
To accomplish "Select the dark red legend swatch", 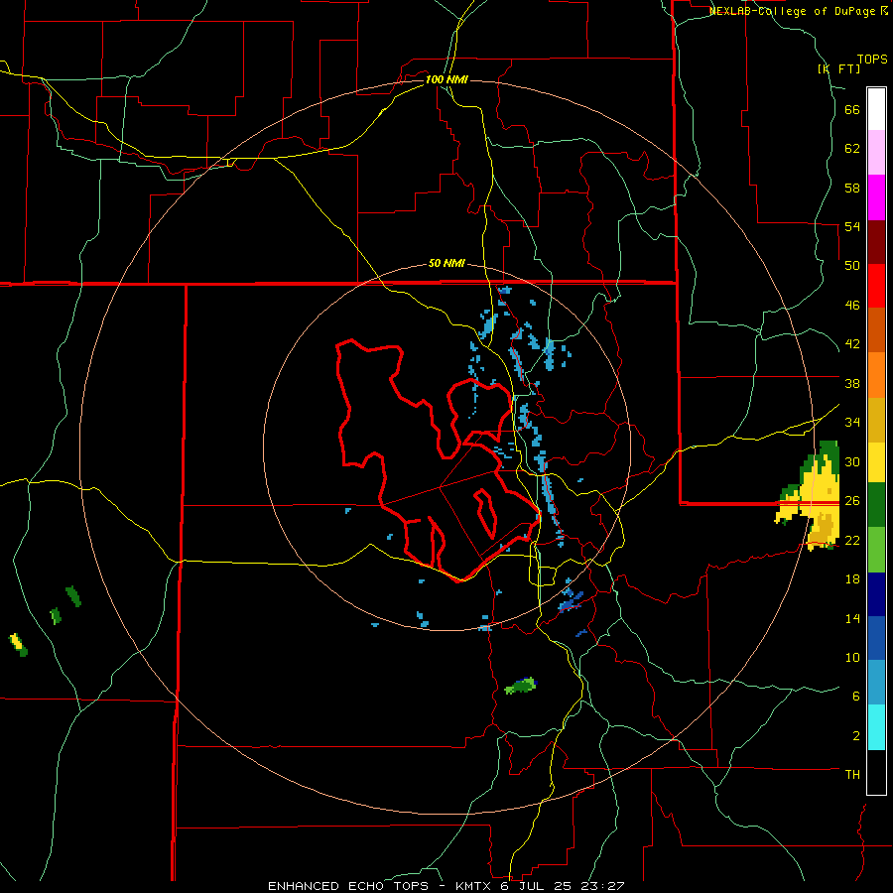I will [876, 241].
